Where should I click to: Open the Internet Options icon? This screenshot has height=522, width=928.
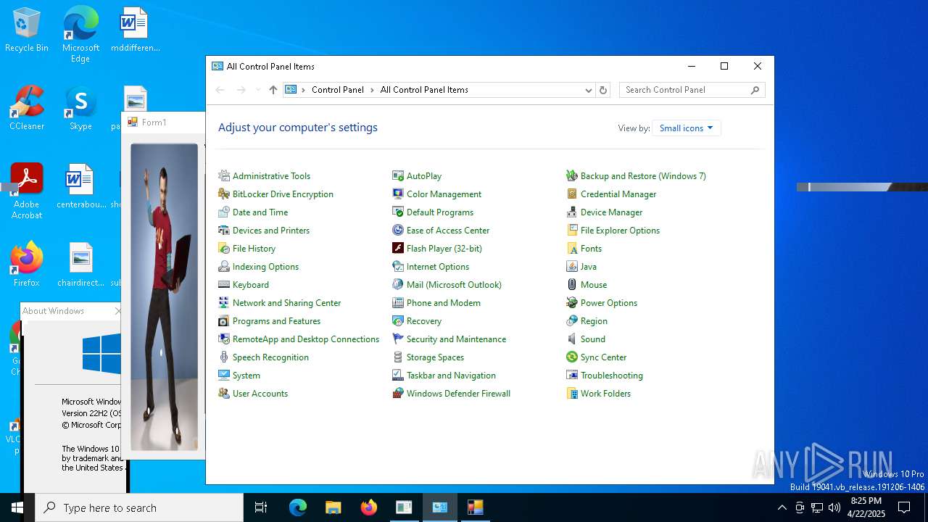click(398, 267)
